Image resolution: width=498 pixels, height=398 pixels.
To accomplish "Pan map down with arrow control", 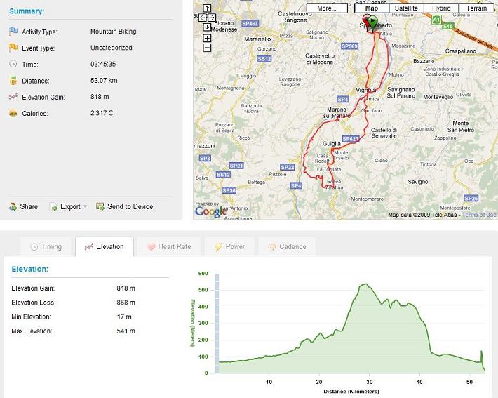I will (207, 27).
